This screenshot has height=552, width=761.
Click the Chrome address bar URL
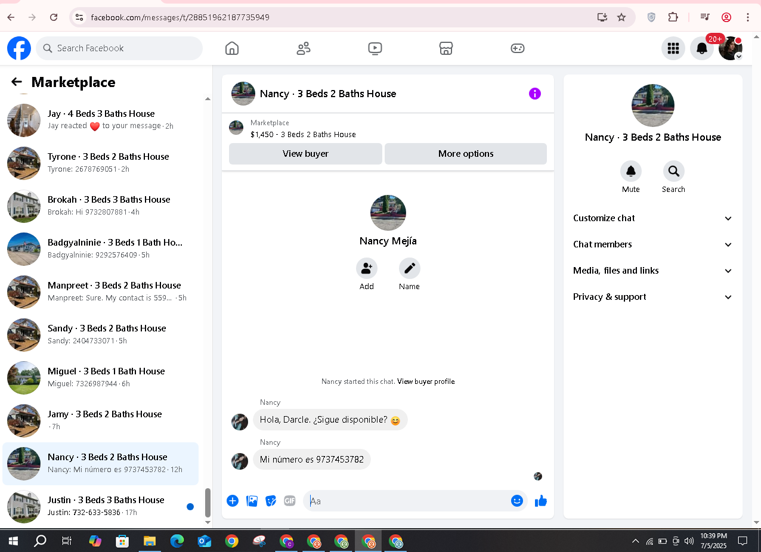tap(180, 17)
